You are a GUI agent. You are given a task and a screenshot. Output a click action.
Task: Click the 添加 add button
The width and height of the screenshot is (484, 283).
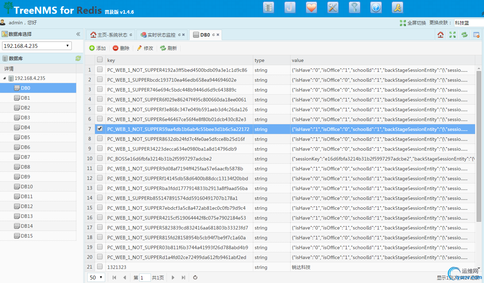tap(97, 48)
